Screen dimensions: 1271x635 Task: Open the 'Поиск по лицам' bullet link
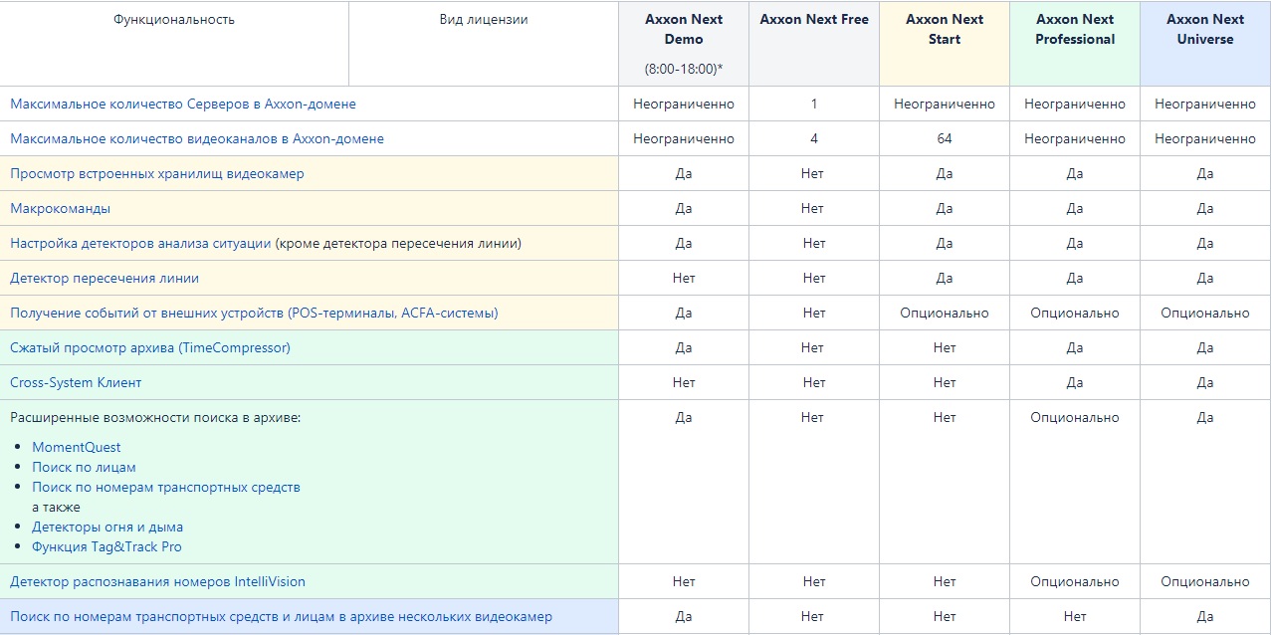coord(84,468)
